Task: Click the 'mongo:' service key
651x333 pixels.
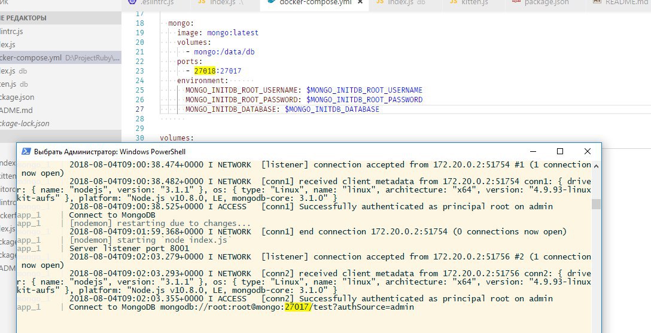Action: (x=181, y=23)
